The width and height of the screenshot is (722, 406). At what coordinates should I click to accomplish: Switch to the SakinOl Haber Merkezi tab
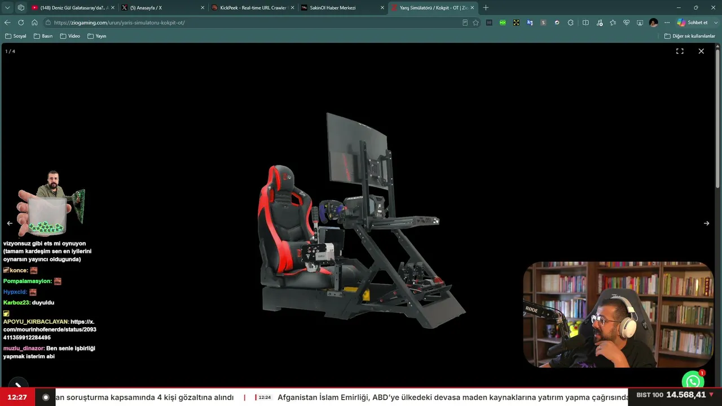coord(342,8)
